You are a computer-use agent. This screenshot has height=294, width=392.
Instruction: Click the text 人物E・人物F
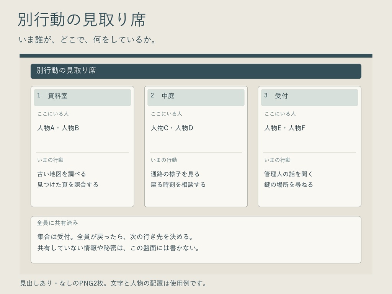tap(285, 128)
